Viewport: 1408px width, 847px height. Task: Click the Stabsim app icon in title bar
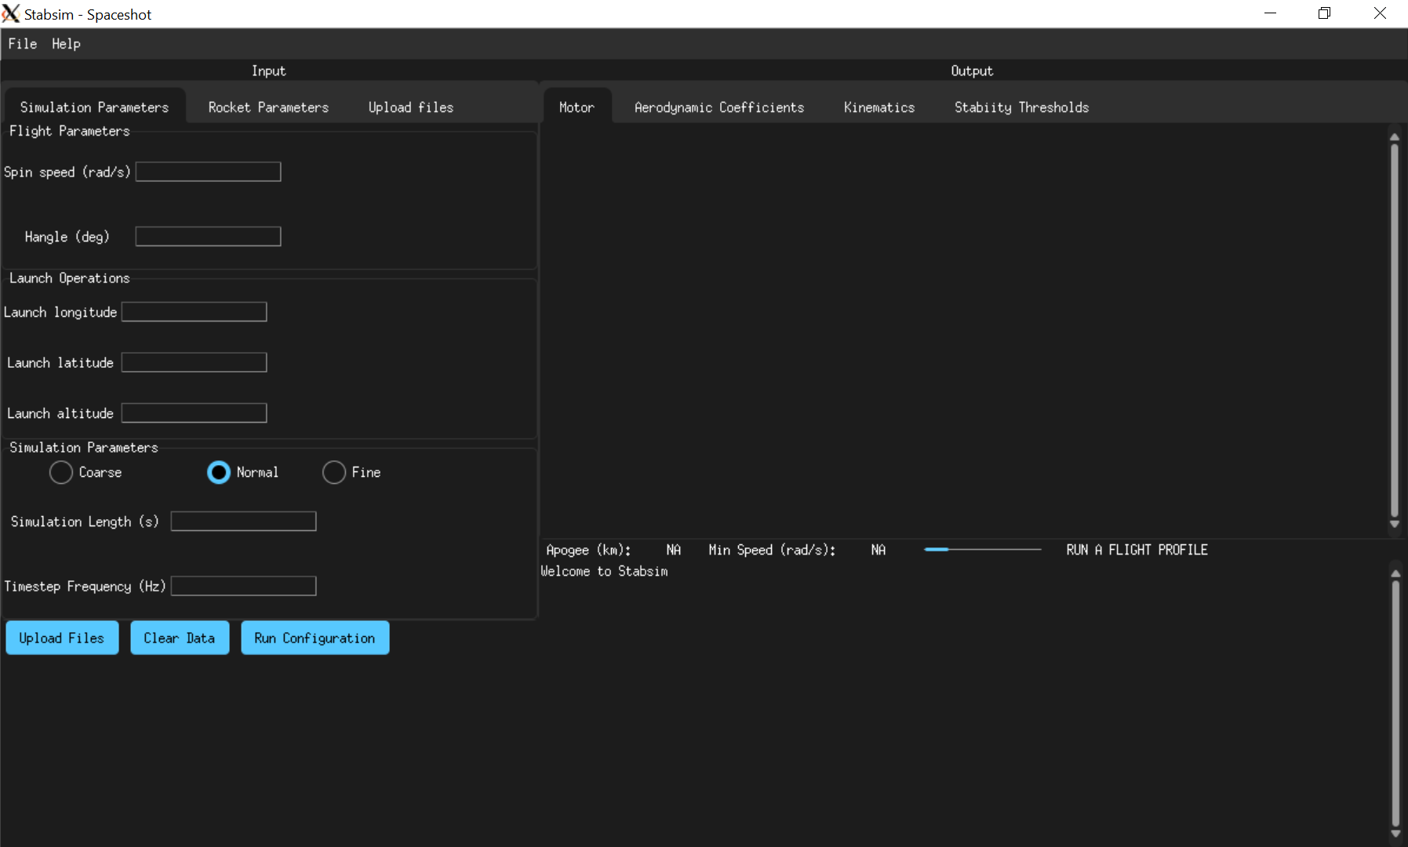[10, 13]
